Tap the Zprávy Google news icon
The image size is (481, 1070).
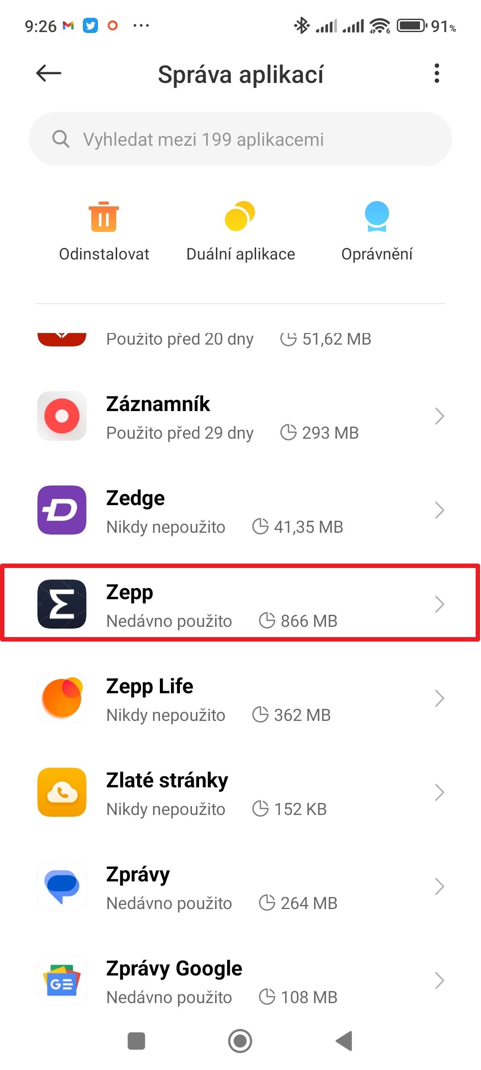coord(62,980)
